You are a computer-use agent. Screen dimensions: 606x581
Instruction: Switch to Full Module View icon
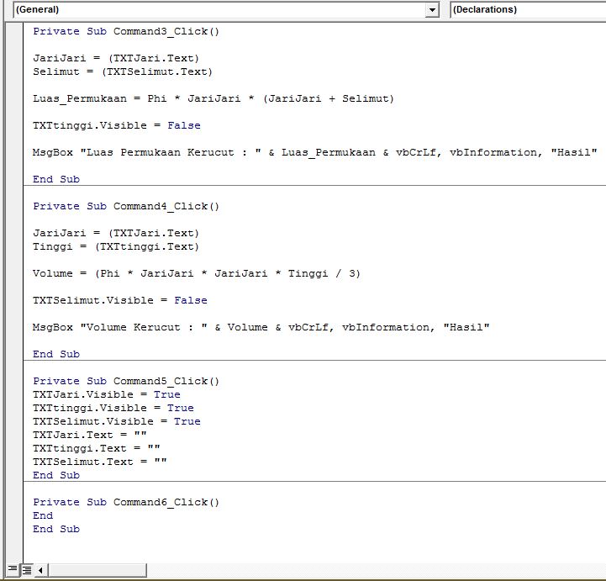click(x=27, y=569)
